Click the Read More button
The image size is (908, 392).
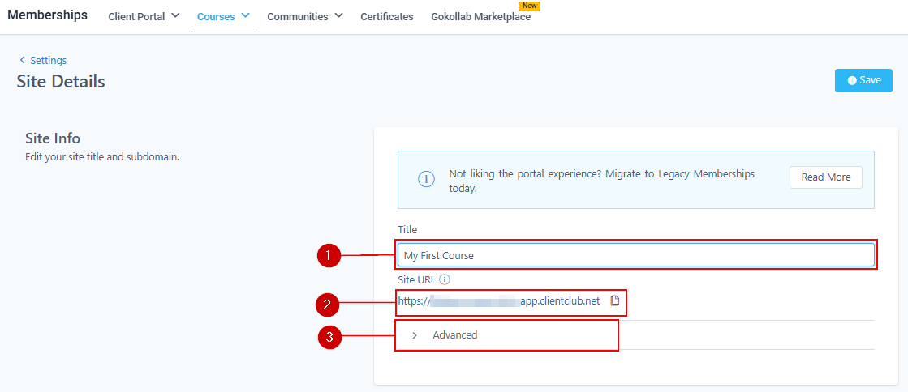point(825,177)
